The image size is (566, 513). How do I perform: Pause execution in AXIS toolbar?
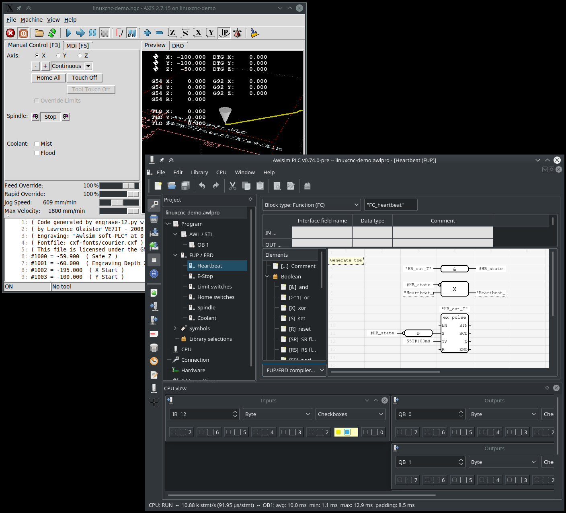click(92, 33)
